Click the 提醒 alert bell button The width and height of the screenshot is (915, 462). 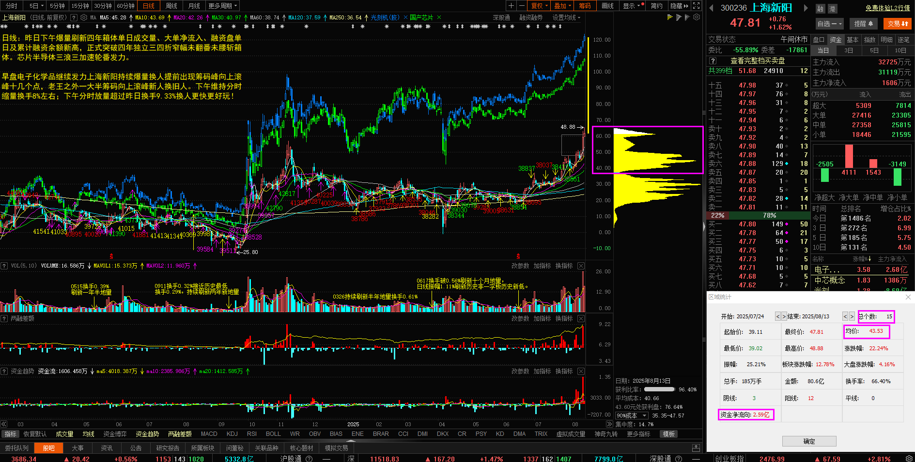coord(863,23)
